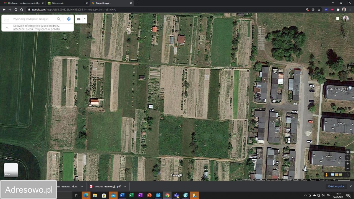Switch the 'POL' input language

(x=329, y=195)
